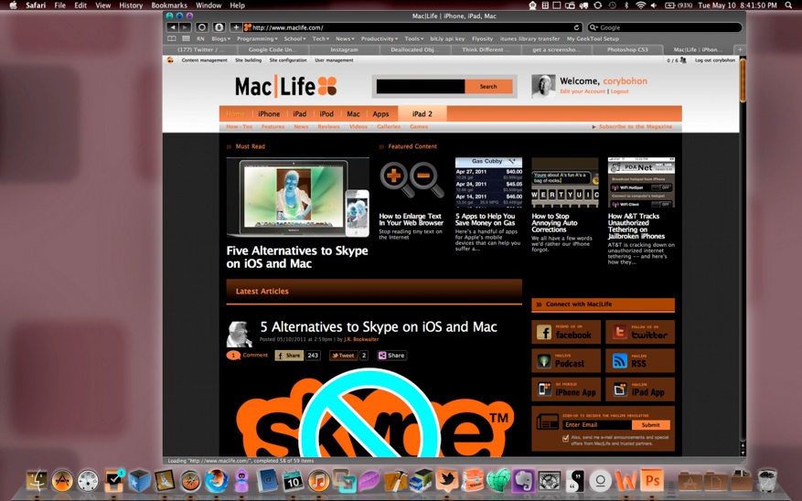
Task: Click the Twitter connect icon
Action: [619, 332]
